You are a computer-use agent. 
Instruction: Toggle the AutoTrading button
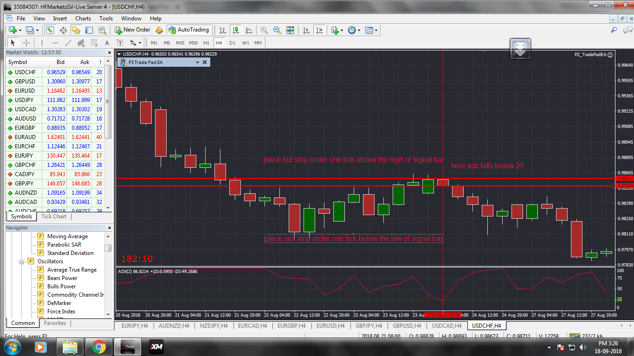[x=188, y=30]
